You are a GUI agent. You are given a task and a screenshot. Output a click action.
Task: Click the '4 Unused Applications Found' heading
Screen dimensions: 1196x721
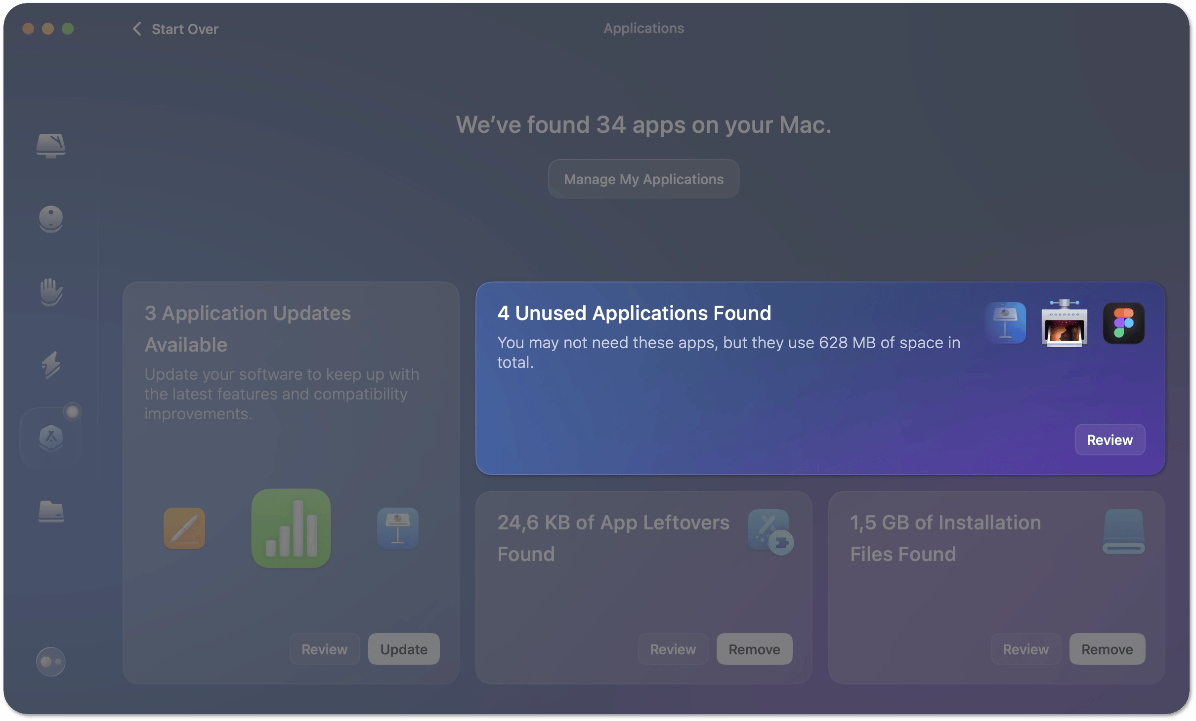pos(634,313)
